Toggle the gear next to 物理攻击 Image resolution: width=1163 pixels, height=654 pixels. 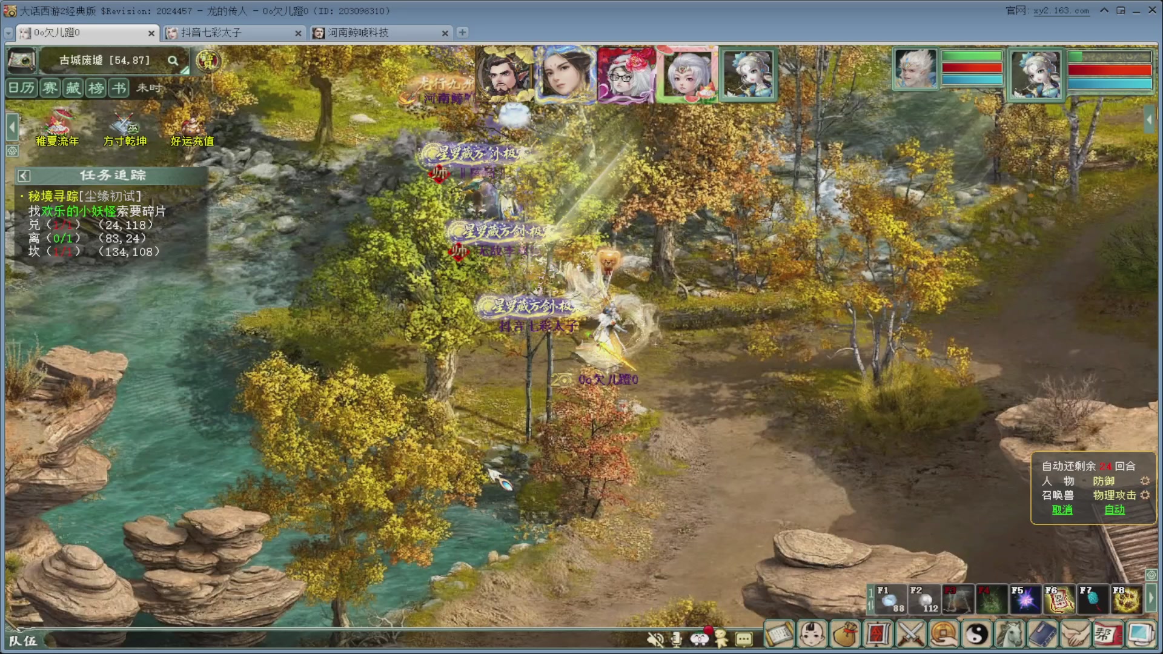click(x=1145, y=495)
